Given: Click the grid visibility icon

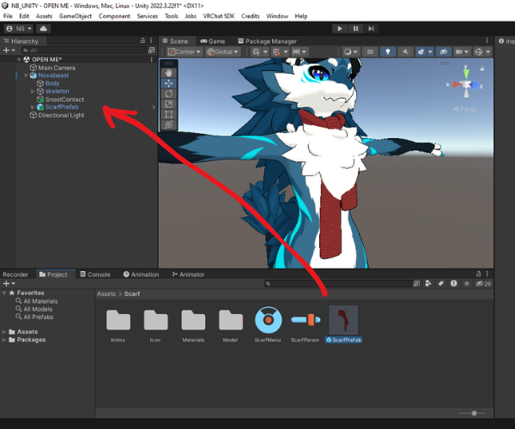Looking at the screenshot, I should pyautogui.click(x=256, y=51).
